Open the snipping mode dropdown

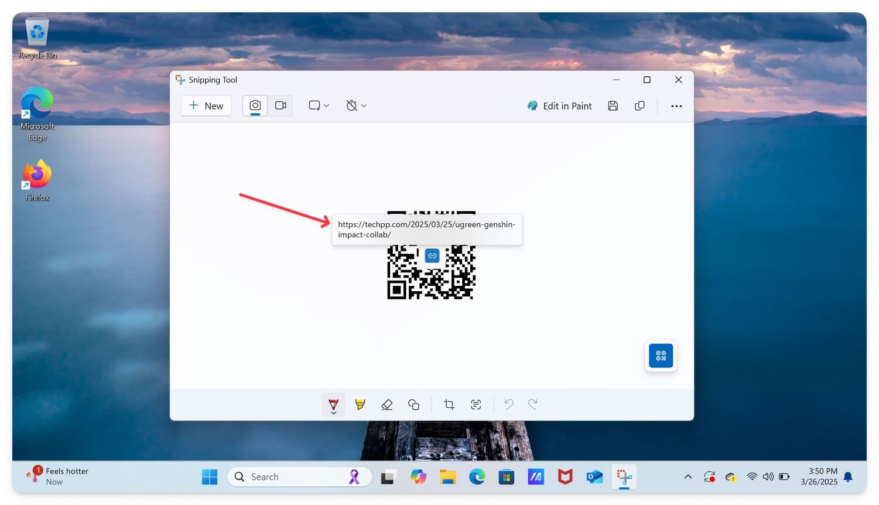click(319, 105)
